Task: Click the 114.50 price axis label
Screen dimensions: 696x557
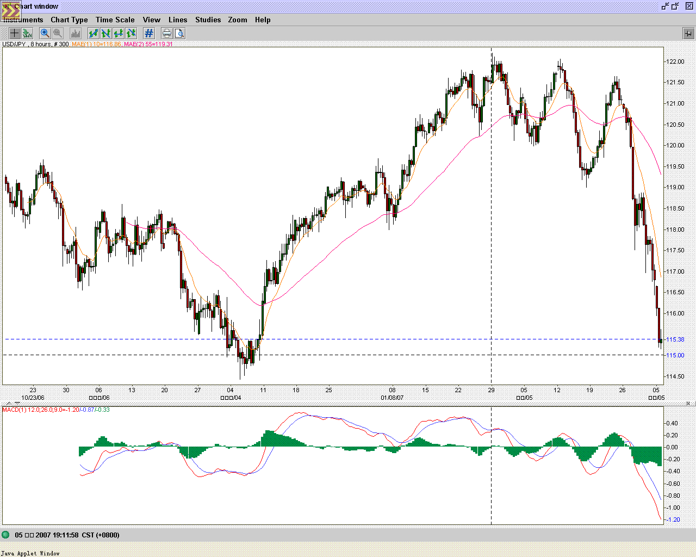Action: (675, 376)
